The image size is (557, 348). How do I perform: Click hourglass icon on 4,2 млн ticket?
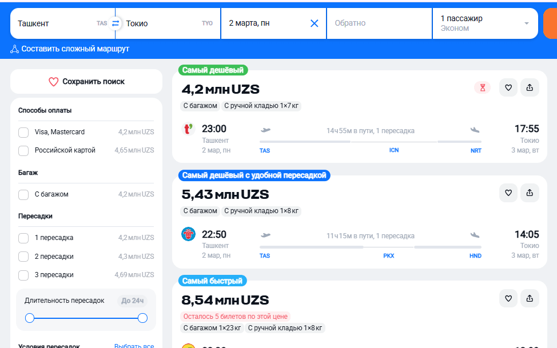(483, 87)
